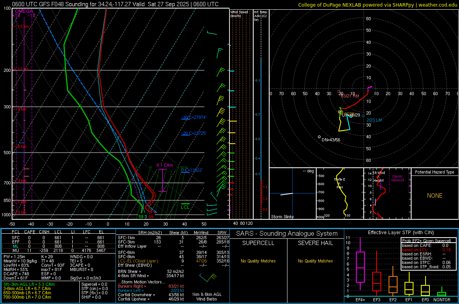Screen dimensions: 459x304
Task: Click the green LCL marker label
Action: click(185, 207)
